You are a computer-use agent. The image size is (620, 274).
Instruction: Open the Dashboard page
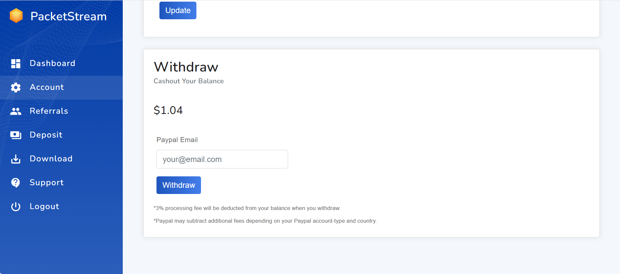(52, 63)
